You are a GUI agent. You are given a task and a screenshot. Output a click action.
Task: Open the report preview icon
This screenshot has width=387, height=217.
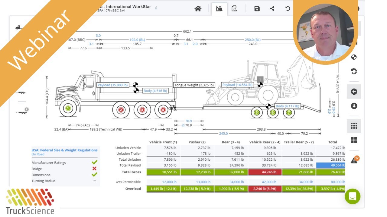coord(234,9)
